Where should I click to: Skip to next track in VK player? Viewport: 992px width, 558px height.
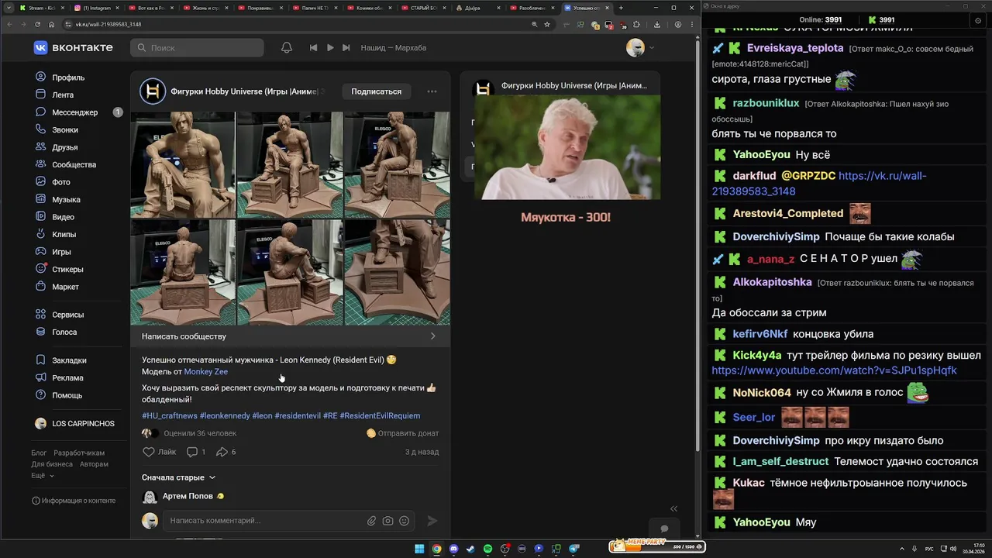[x=346, y=48]
